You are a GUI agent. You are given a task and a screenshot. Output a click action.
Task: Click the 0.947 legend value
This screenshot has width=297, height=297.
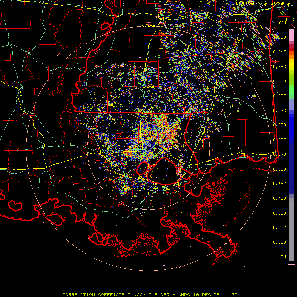[280, 52]
